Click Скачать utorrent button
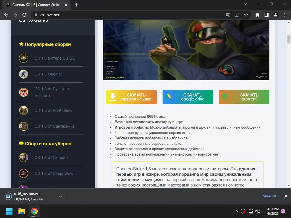The image size is (291, 218). pos(244,97)
